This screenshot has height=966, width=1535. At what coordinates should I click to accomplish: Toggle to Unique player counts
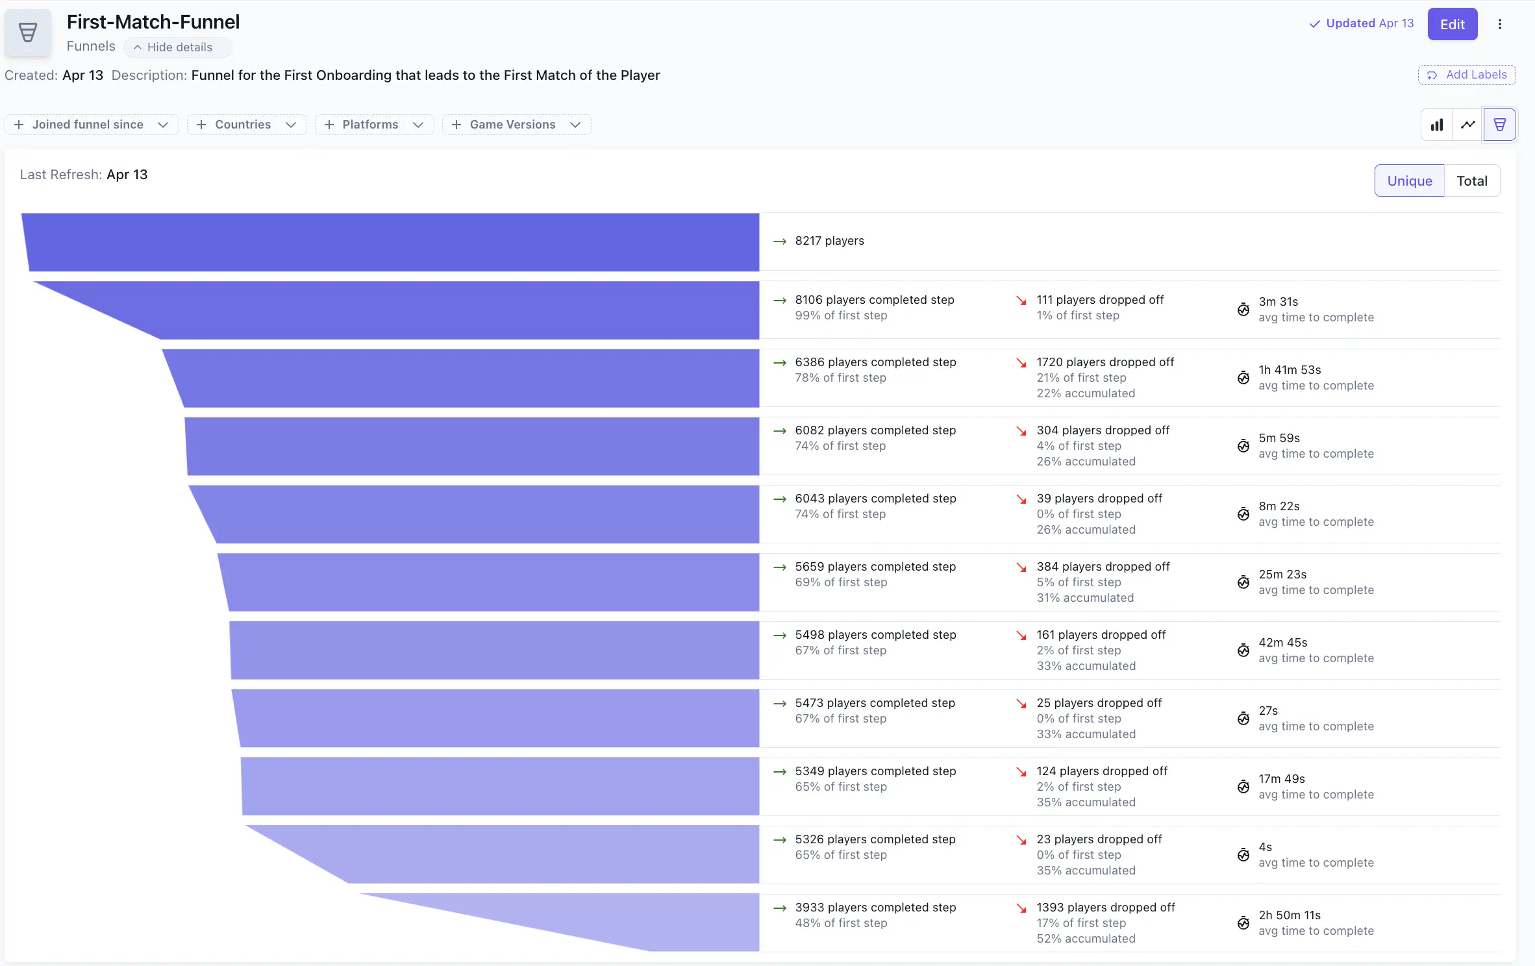coord(1409,181)
